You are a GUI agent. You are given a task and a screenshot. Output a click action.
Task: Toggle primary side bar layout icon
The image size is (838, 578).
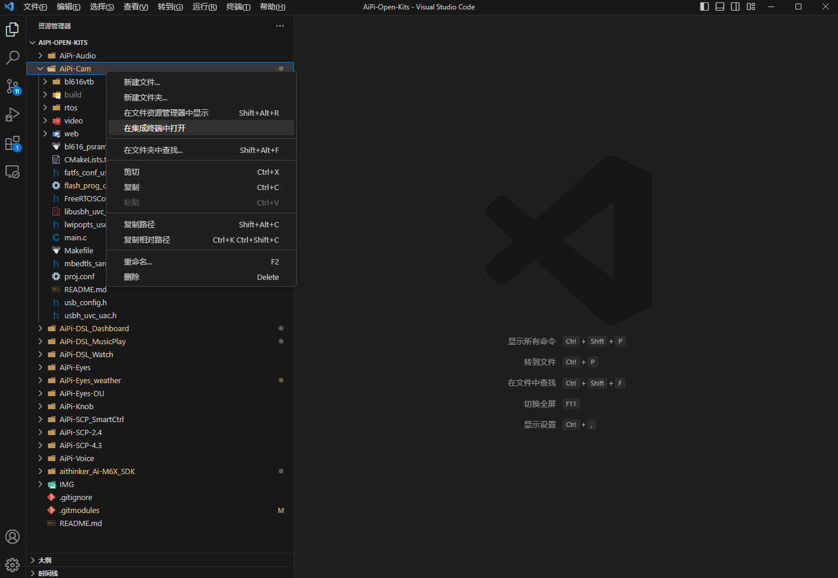(705, 6)
